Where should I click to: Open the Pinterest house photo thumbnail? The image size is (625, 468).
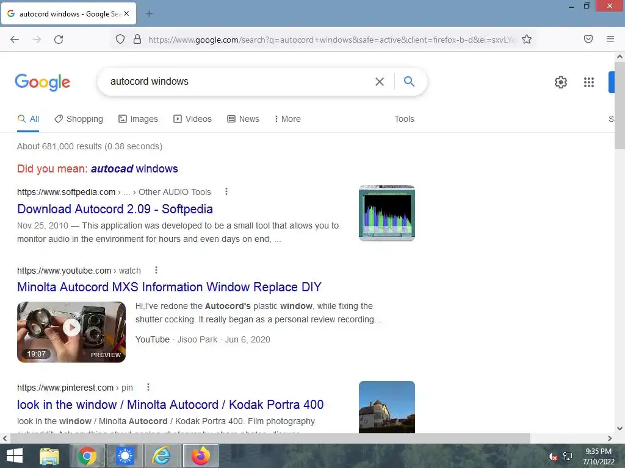coord(386,406)
